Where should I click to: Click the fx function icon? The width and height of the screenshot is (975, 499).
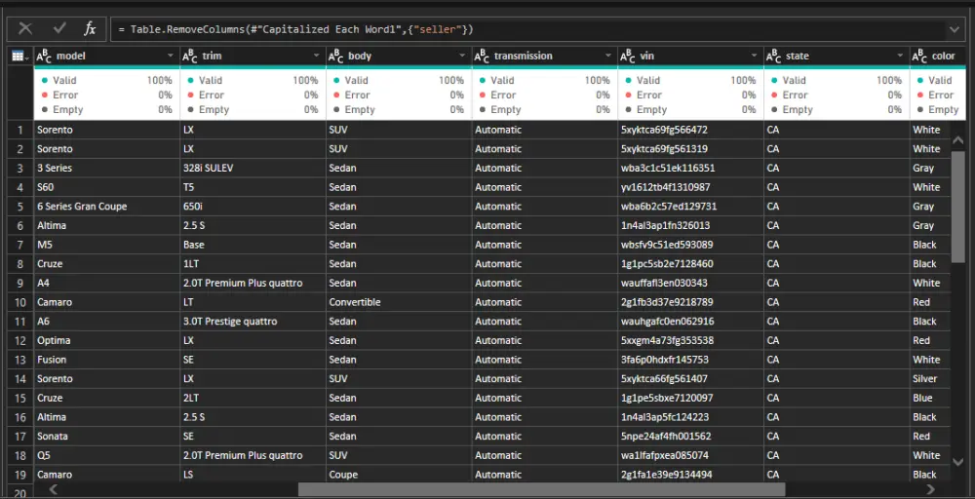click(90, 28)
